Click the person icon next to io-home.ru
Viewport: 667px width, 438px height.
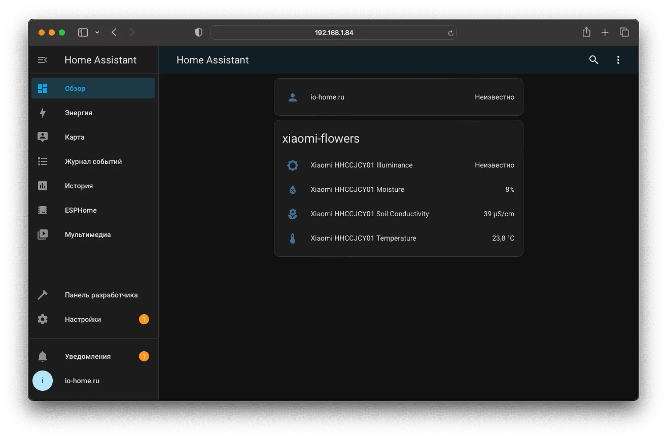293,97
